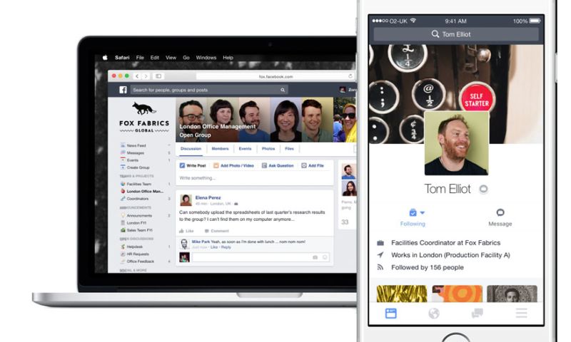Tap Tom Elliot's profile photo on the phone

pos(456,143)
